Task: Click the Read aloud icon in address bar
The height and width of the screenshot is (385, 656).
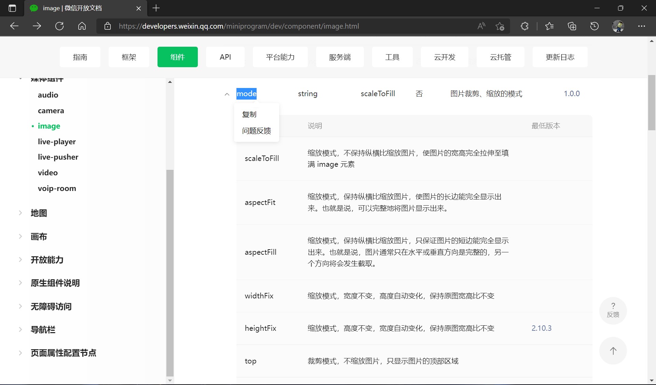Action: [481, 26]
